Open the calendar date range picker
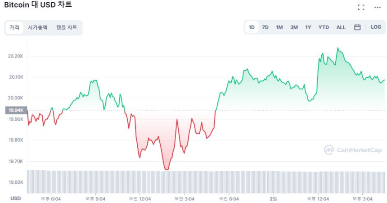 tap(357, 27)
